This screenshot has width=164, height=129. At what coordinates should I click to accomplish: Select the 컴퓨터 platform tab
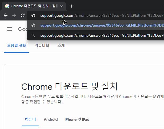click(x=30, y=119)
